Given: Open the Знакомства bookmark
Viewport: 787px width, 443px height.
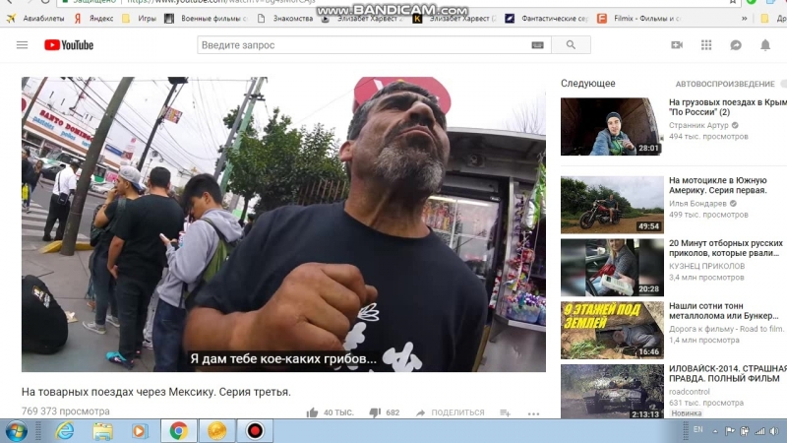Looking at the screenshot, I should click(285, 19).
